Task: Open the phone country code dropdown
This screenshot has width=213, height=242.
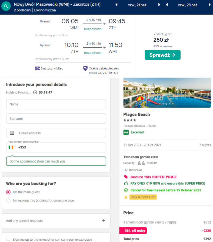Action: (12, 147)
